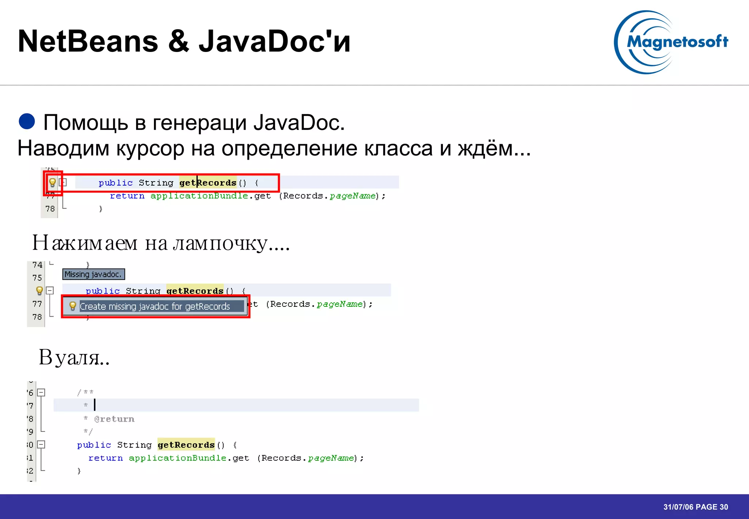Viewport: 749px width, 519px height.
Task: Collapse getRecords method fold in third snippet
Action: point(41,445)
